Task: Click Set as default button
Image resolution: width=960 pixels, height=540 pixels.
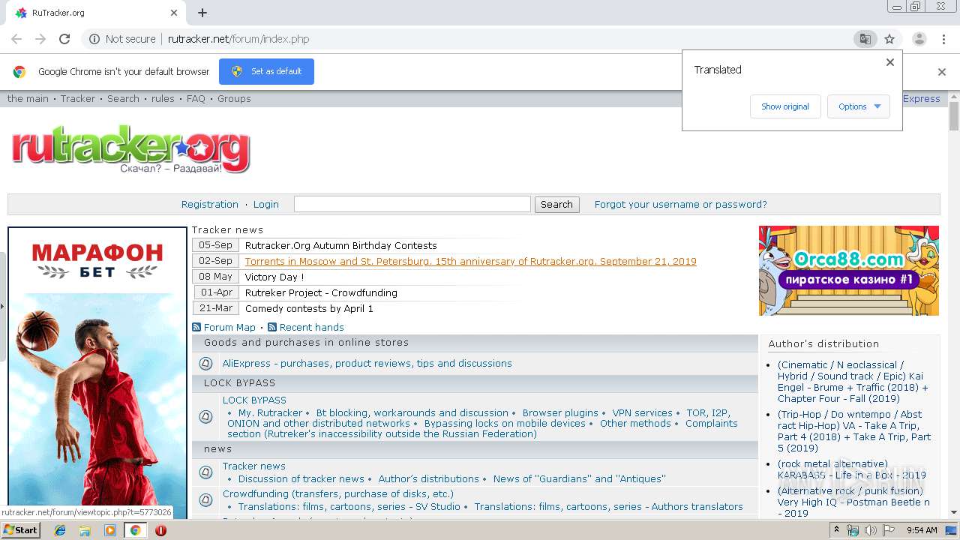Action: [x=266, y=71]
